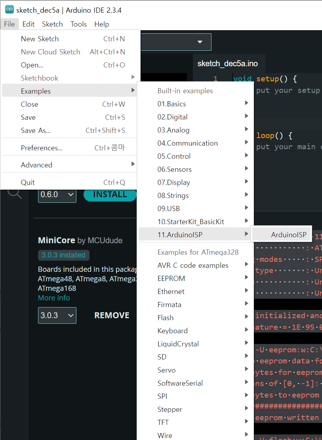Click the MiniCore by MCUdude title

(x=80, y=240)
